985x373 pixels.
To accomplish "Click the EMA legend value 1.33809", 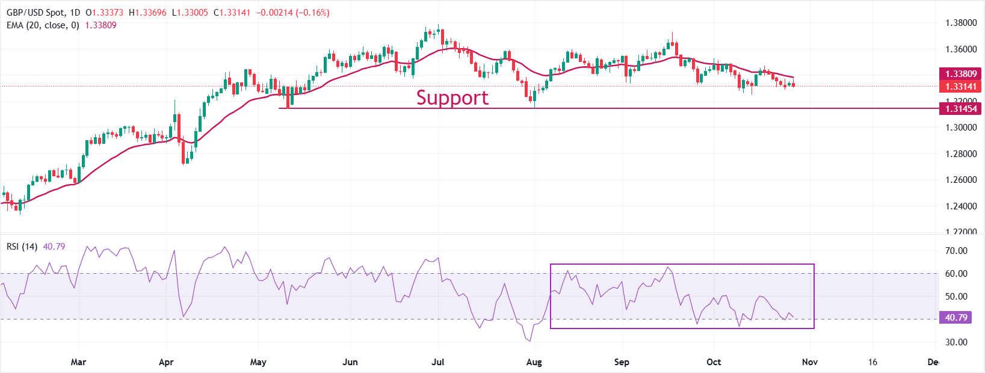I will [100, 25].
